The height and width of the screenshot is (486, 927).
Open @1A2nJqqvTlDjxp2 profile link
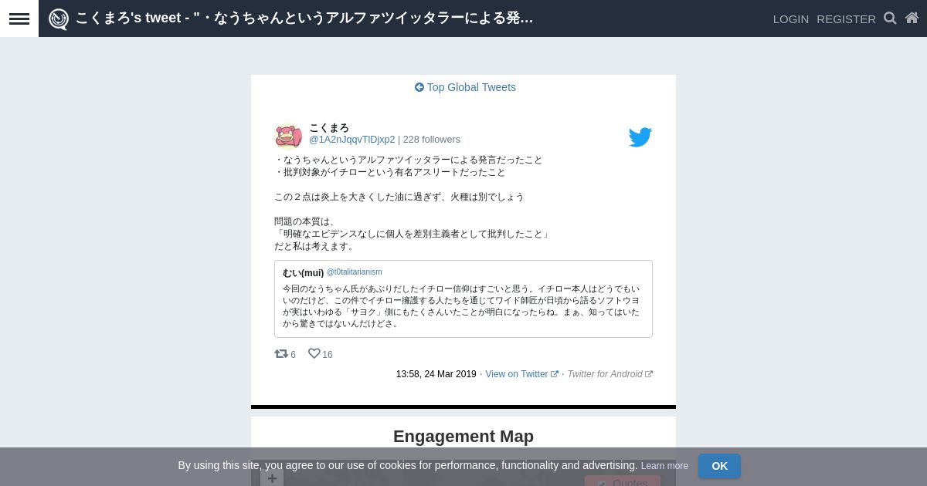point(351,140)
